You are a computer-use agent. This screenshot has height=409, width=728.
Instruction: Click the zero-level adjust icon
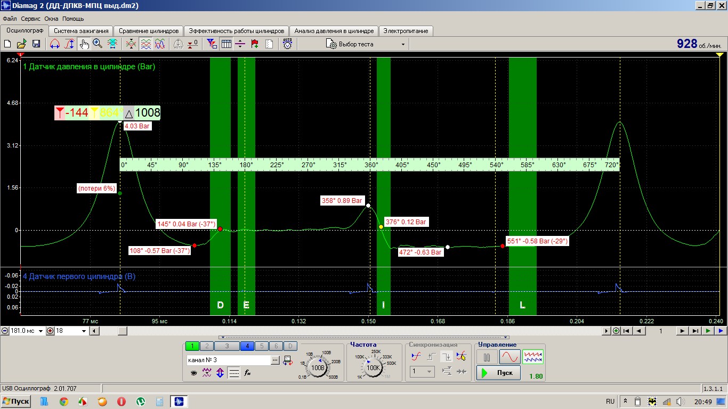point(193,44)
